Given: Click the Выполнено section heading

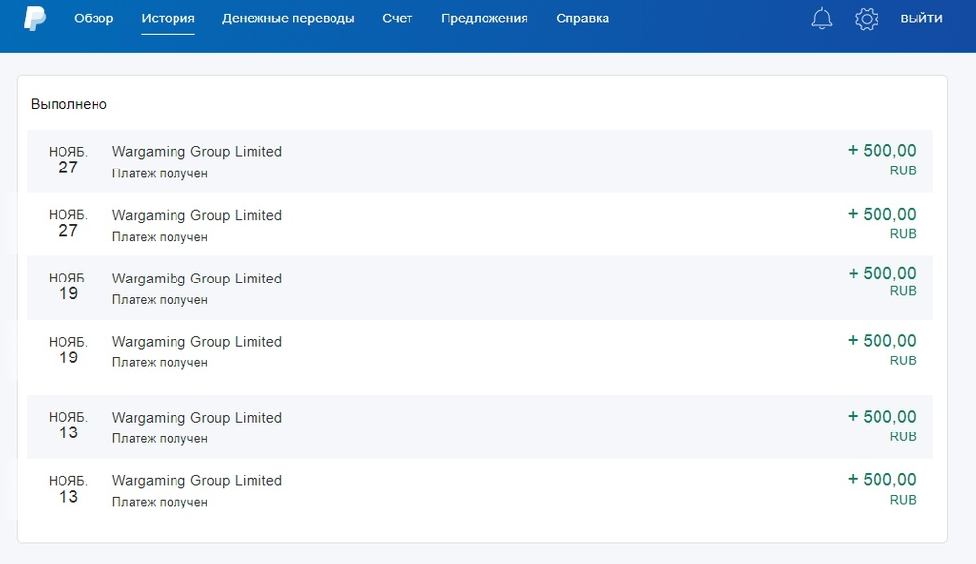Looking at the screenshot, I should pos(69,104).
